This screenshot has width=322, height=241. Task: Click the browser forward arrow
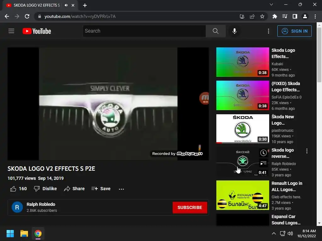pyautogui.click(x=17, y=16)
